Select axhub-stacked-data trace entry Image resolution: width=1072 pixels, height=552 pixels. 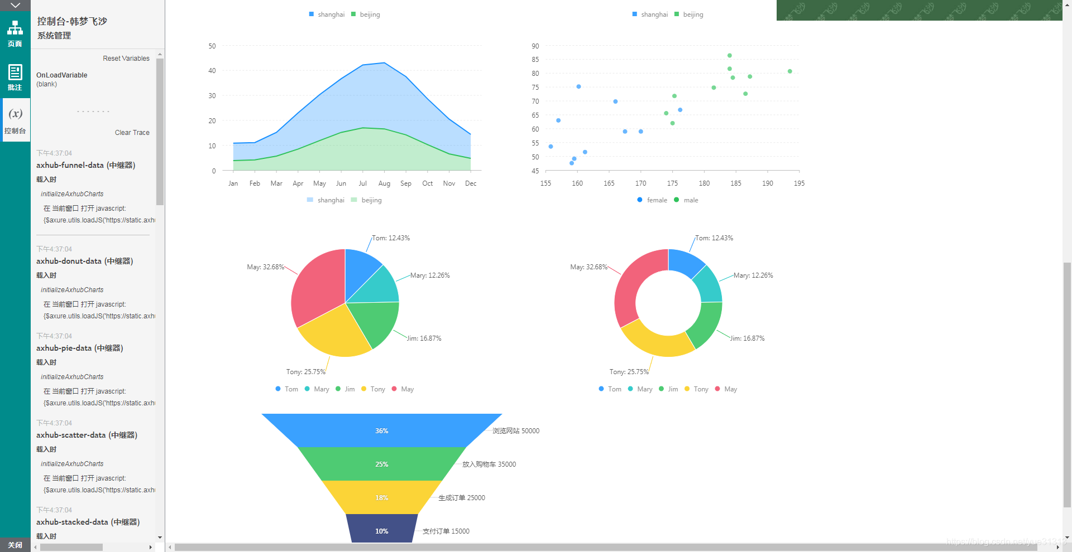coord(88,522)
